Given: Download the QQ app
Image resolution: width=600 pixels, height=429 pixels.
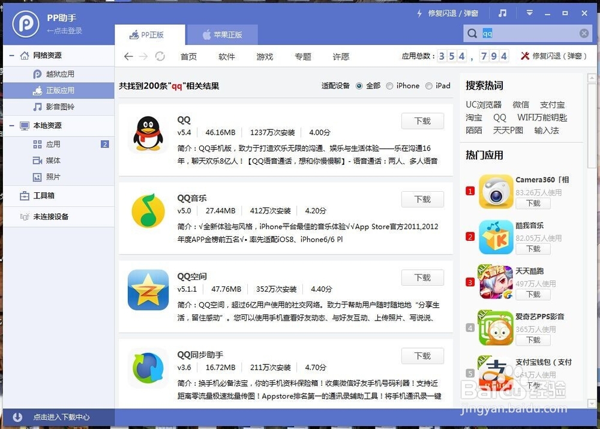Looking at the screenshot, I should pos(422,121).
